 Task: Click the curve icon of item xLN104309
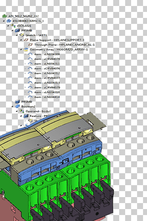click(30, 54)
